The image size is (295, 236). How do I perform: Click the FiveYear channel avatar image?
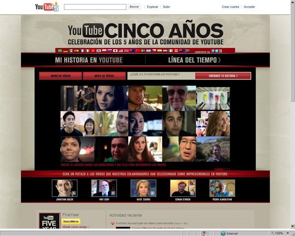click(x=50, y=221)
